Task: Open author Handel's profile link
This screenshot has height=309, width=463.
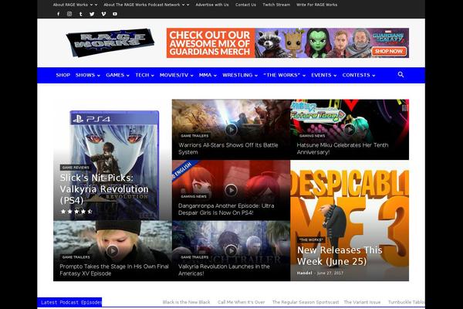Action: 304,273
